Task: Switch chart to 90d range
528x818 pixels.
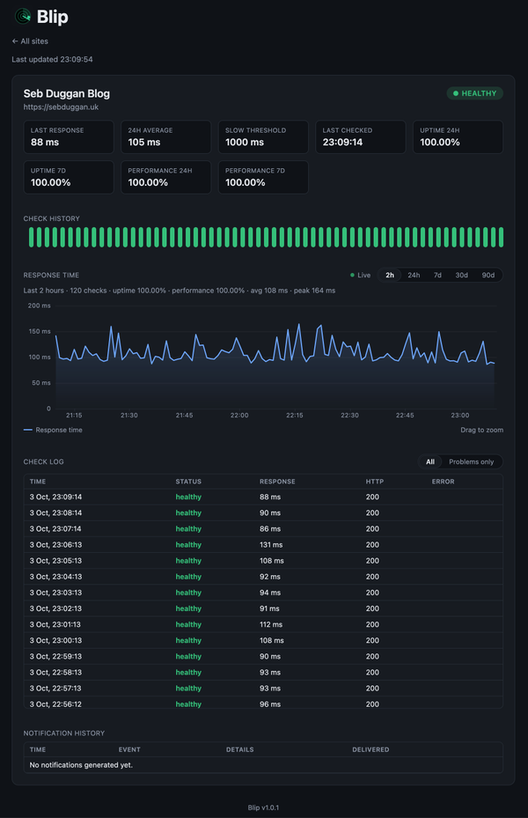Action: coord(488,275)
